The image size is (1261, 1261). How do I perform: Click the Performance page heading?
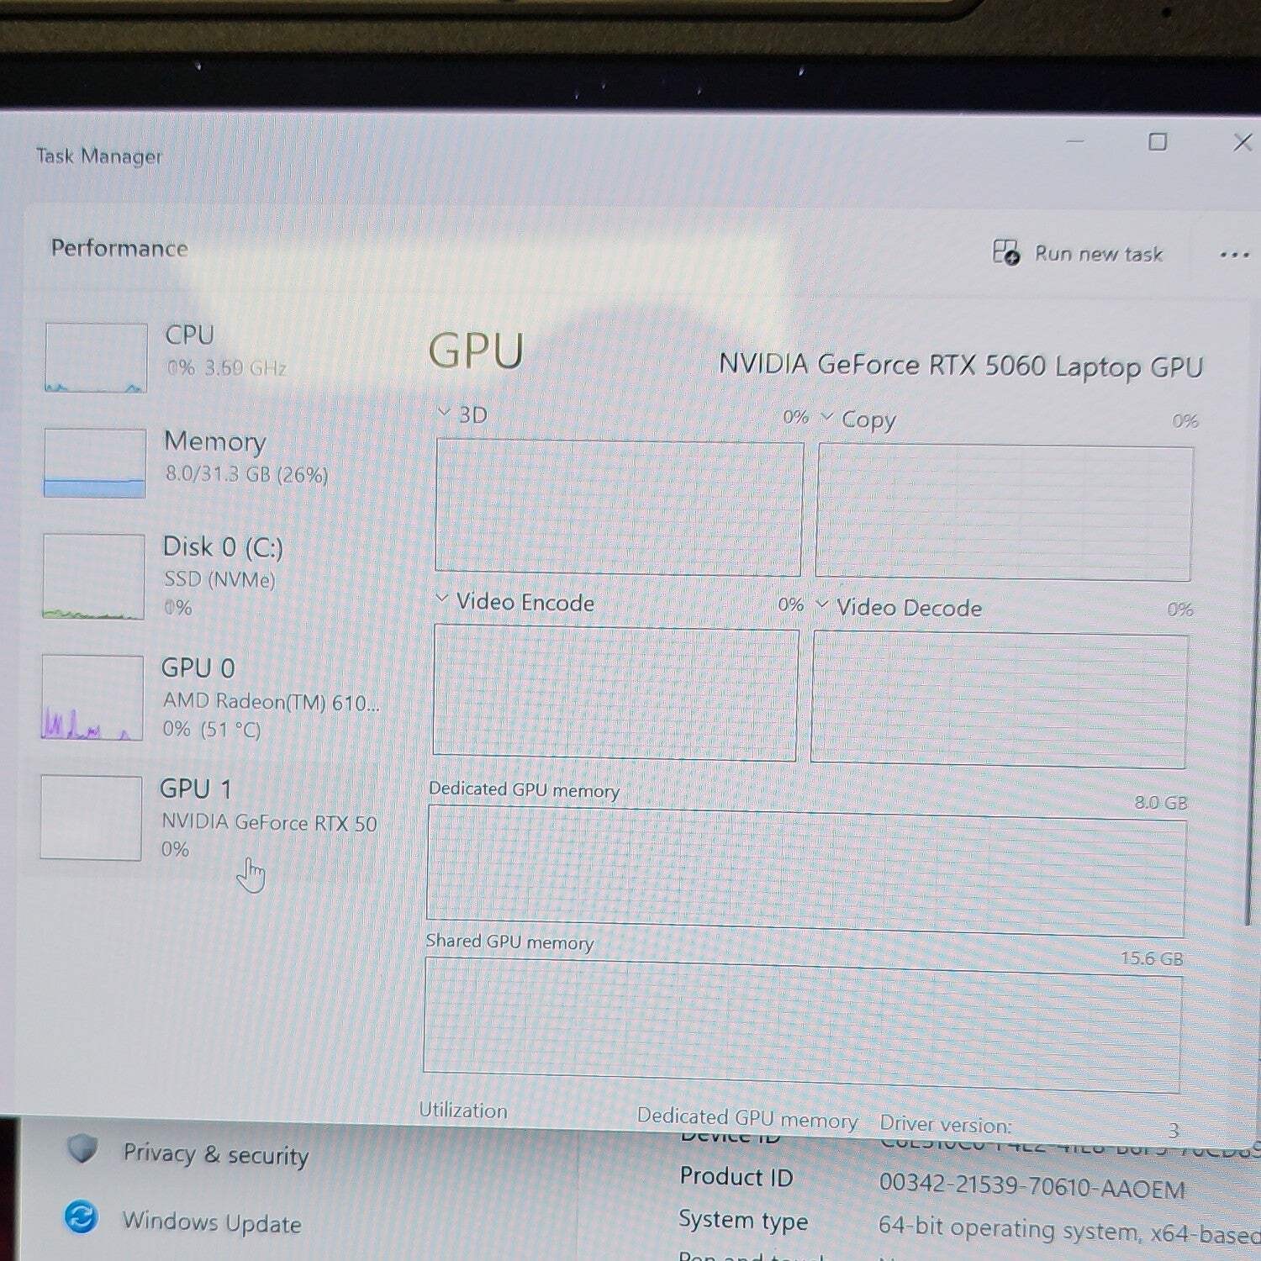[x=119, y=248]
